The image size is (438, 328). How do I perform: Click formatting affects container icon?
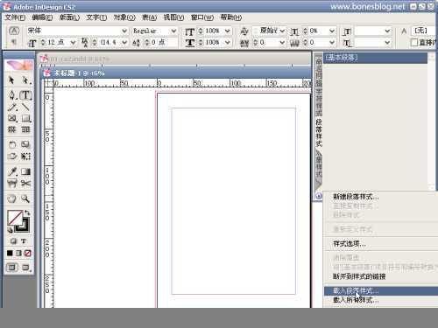[13, 241]
